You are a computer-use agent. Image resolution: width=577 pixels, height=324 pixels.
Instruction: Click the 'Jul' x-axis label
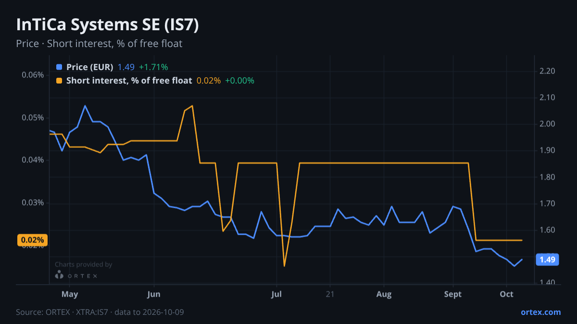276,294
